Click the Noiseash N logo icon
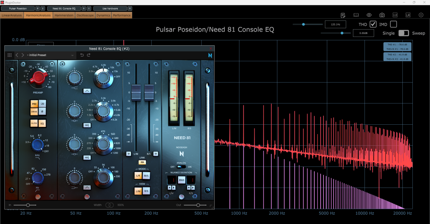Screen dimensions: 430x224 pyautogui.click(x=210, y=55)
